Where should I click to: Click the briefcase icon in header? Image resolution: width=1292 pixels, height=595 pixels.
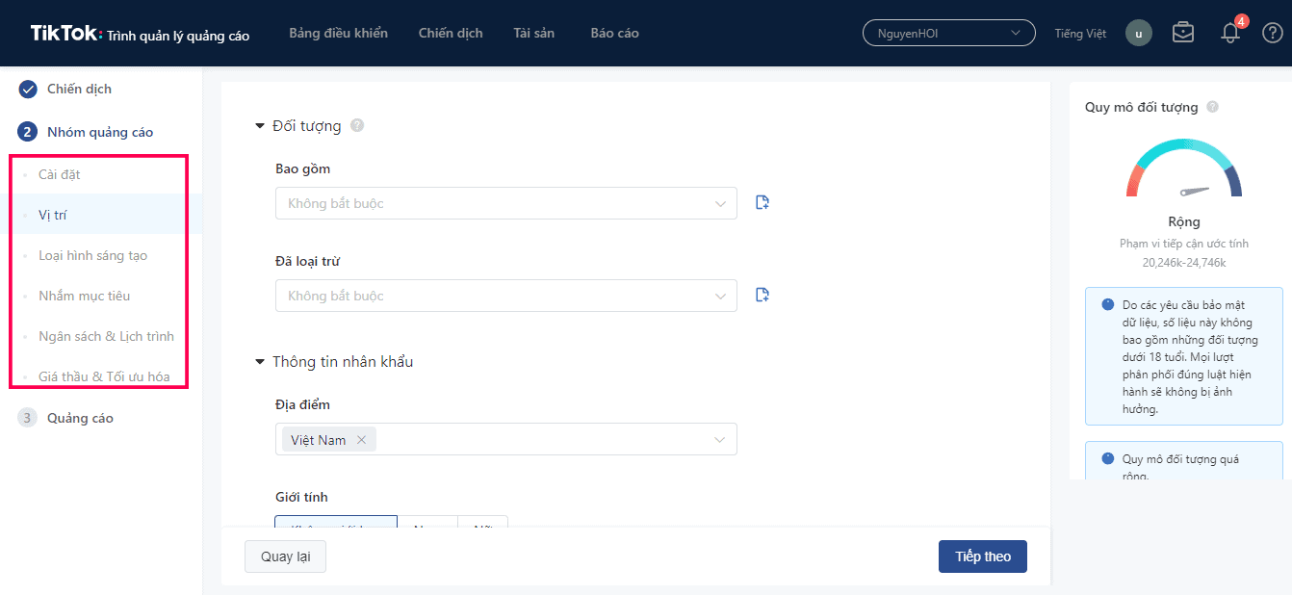click(1182, 33)
